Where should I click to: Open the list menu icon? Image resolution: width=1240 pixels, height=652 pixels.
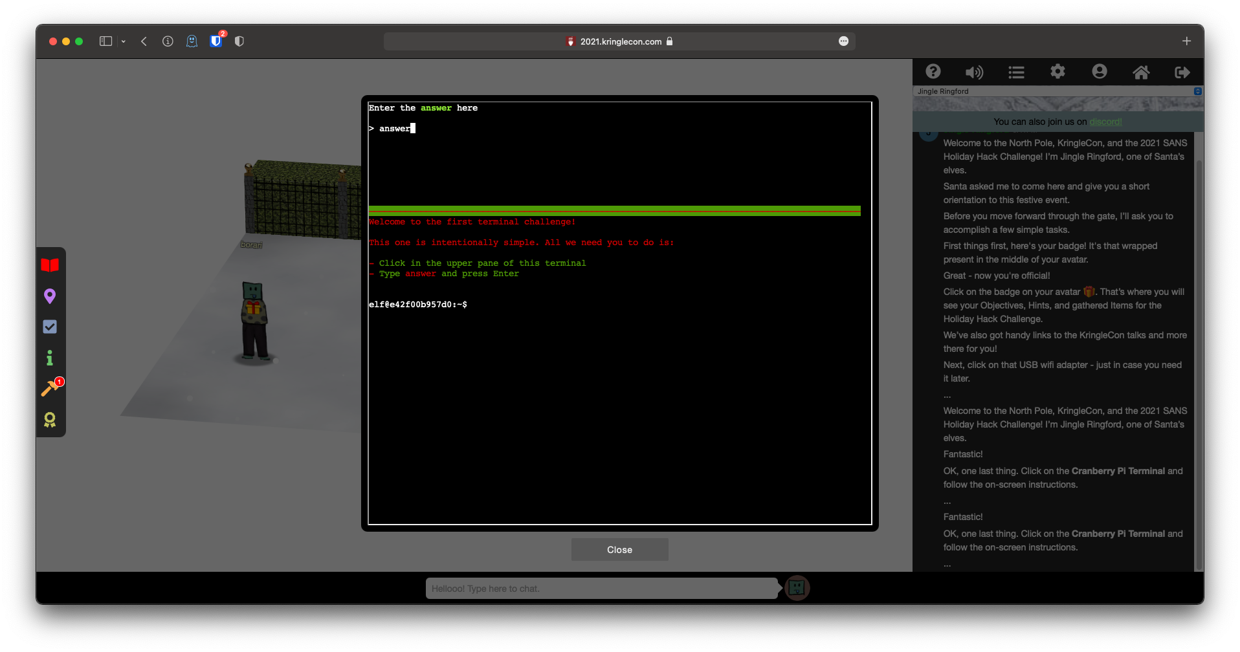tap(1016, 72)
